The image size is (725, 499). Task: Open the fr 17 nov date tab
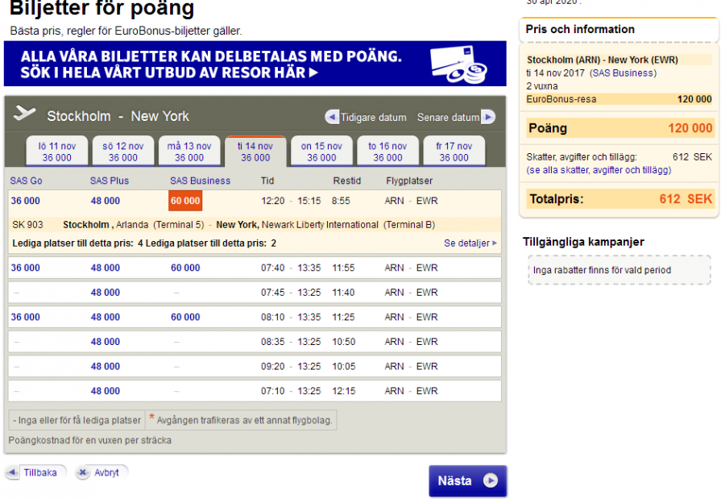454,152
